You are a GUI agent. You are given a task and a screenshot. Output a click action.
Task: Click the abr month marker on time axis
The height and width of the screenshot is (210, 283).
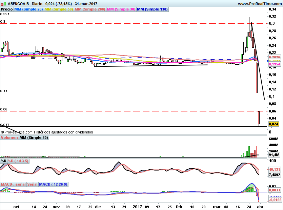(260, 207)
